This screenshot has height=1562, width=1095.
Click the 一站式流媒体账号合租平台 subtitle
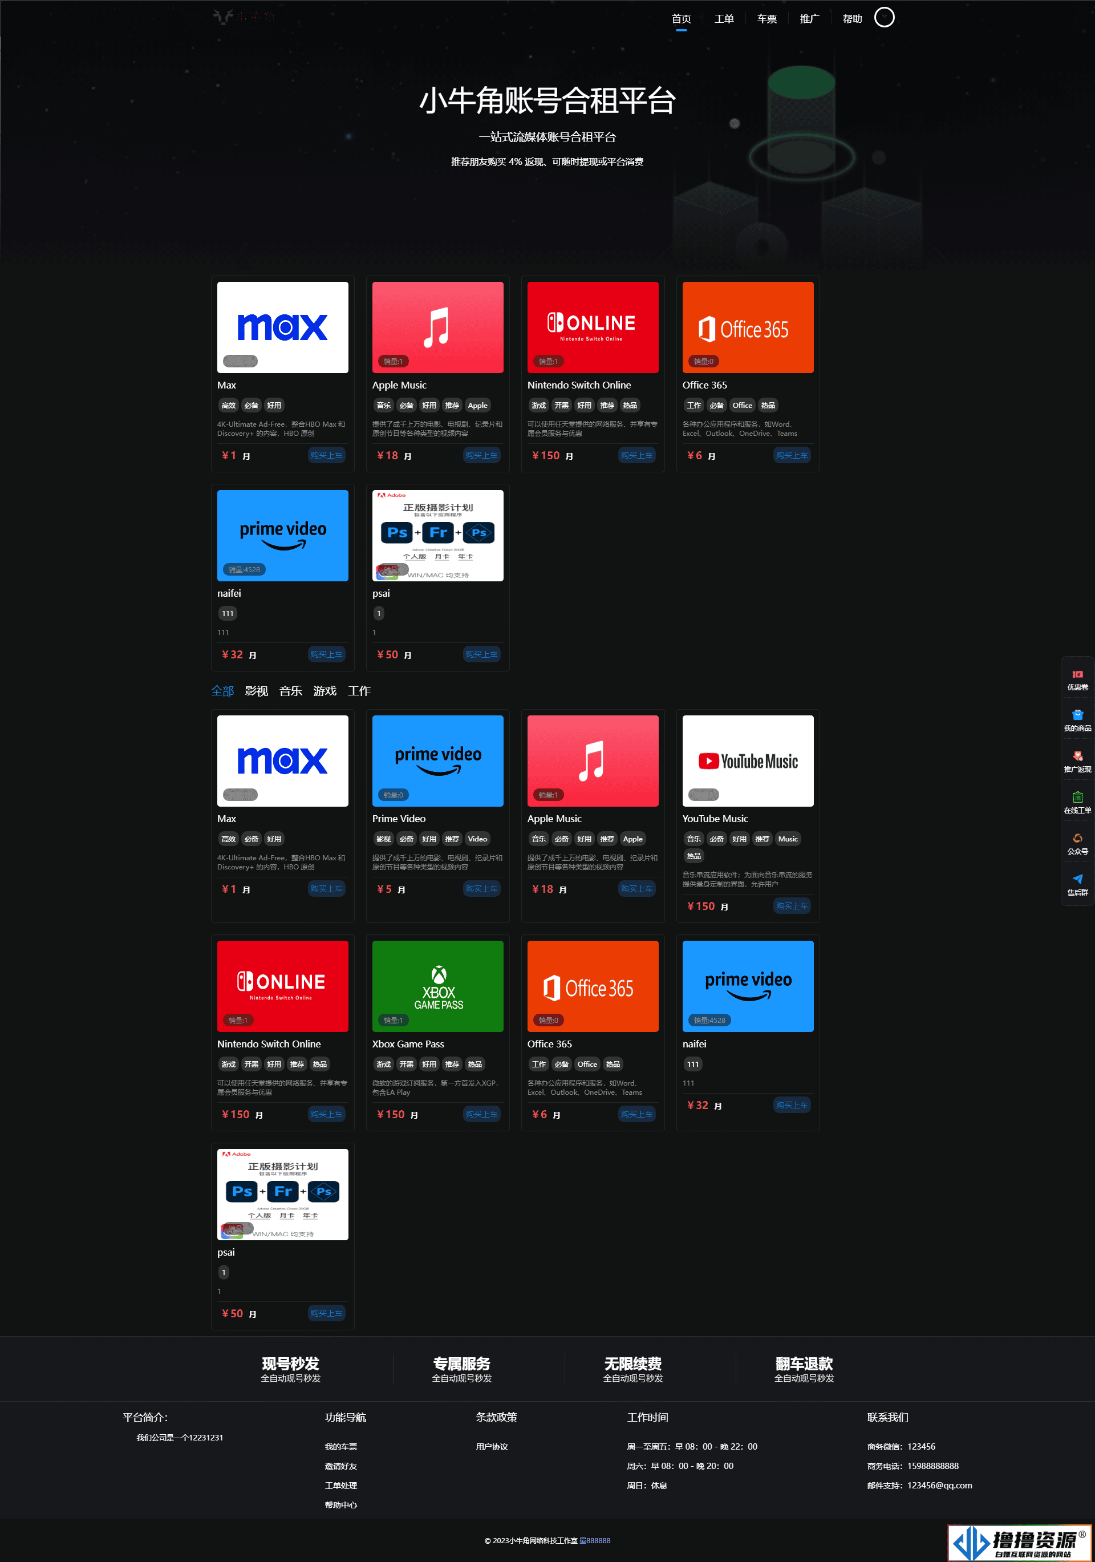tap(547, 137)
